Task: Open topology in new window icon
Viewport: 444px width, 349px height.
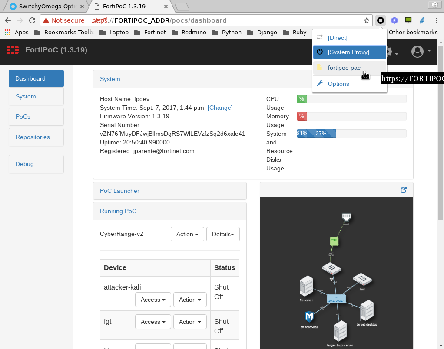Action: 403,190
